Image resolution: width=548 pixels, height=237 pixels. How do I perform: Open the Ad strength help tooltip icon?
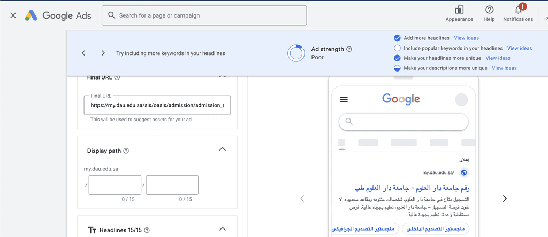point(349,49)
